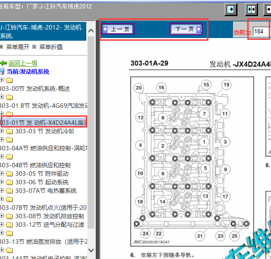Click the 当前车型 title text

coord(45,7)
